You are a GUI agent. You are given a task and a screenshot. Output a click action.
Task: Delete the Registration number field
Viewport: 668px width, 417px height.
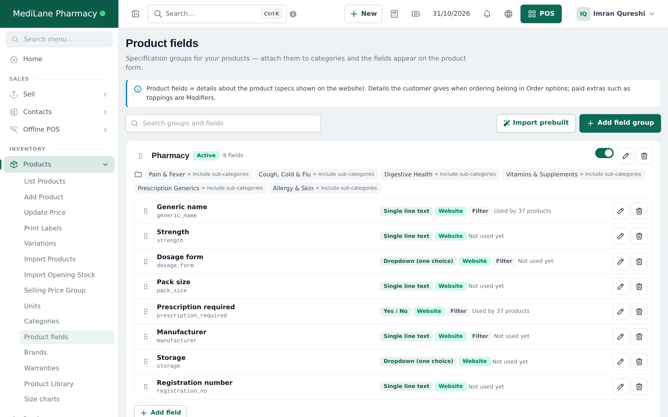coord(639,386)
